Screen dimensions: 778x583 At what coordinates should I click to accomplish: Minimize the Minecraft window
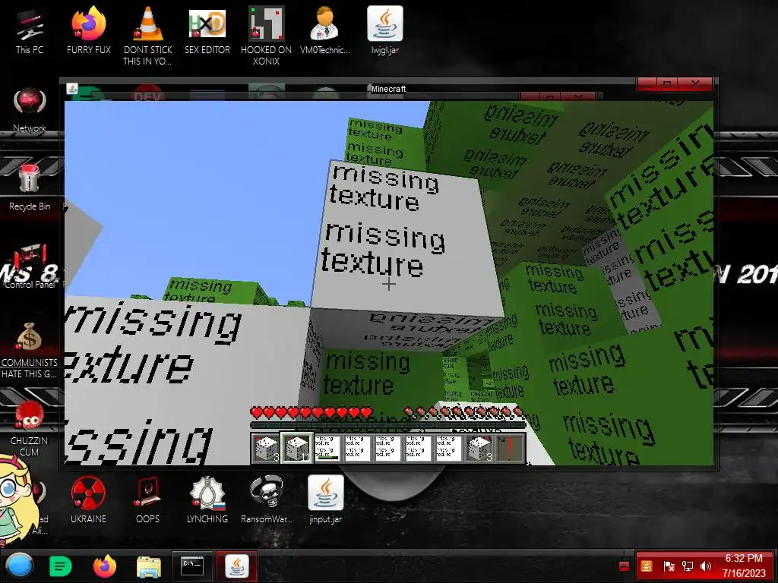tap(647, 84)
